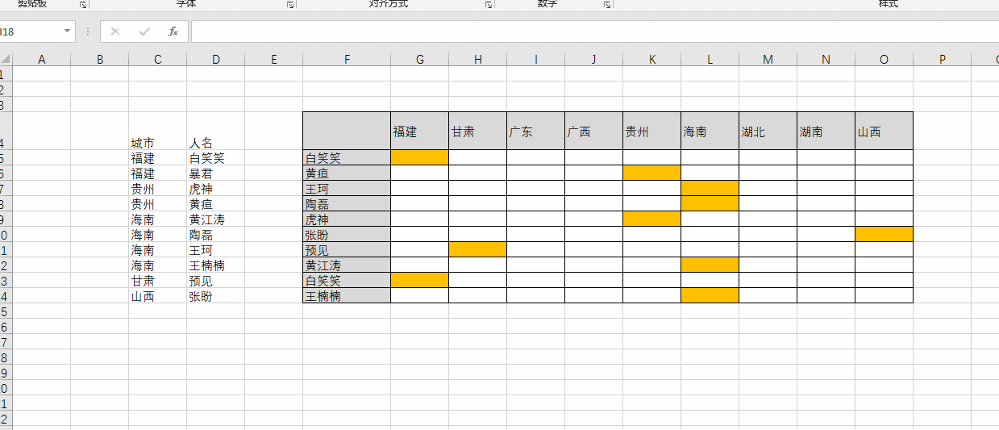Select the 海南 table header cell

[710, 131]
